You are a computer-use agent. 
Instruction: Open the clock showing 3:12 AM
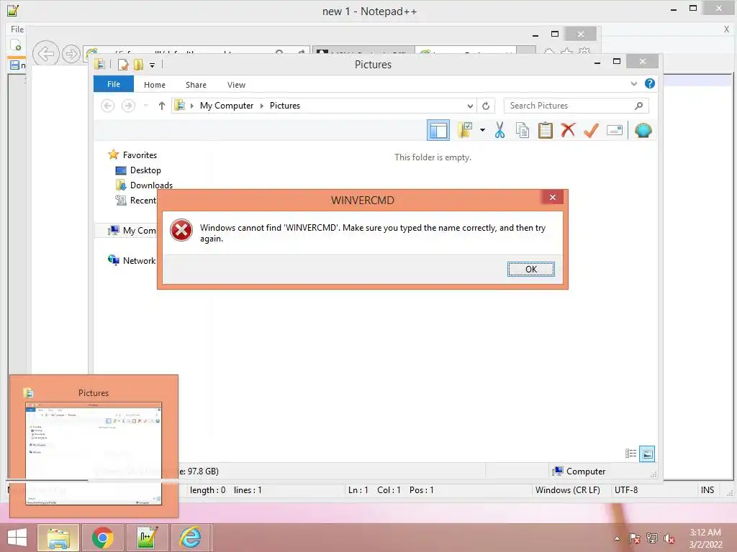coord(705,538)
